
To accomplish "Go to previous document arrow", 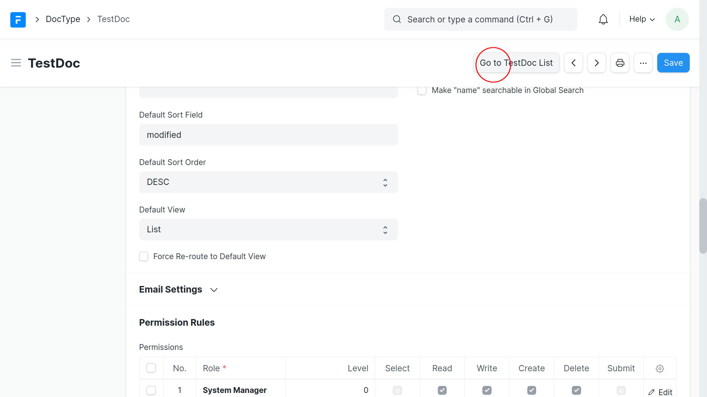I will [x=573, y=63].
